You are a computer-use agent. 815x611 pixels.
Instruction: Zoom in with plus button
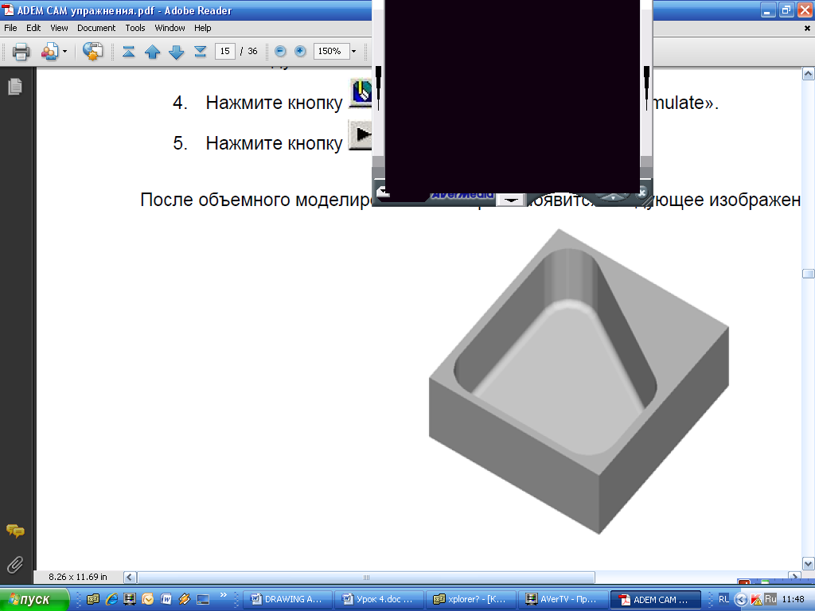300,51
